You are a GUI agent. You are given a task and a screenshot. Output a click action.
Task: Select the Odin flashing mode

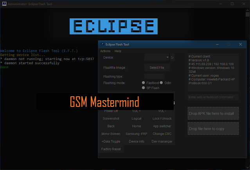click(x=161, y=83)
